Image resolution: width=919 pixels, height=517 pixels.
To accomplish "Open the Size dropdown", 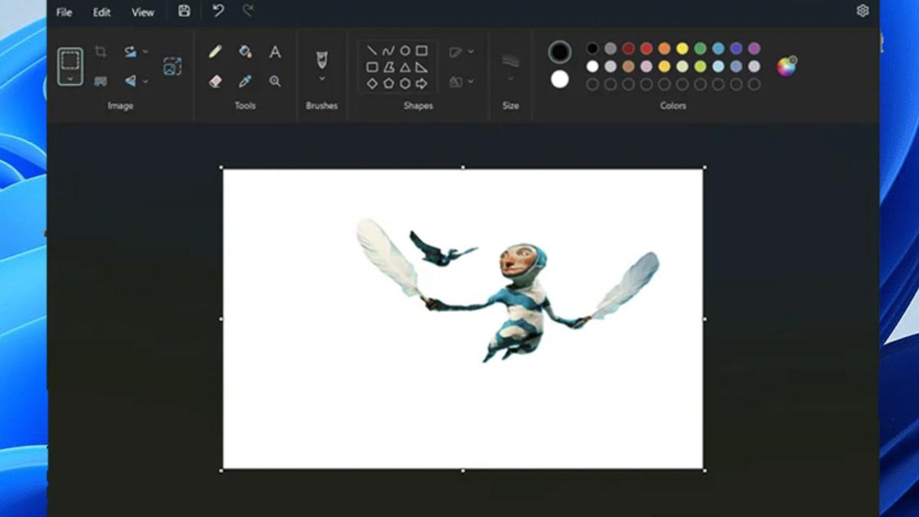I will 510,77.
